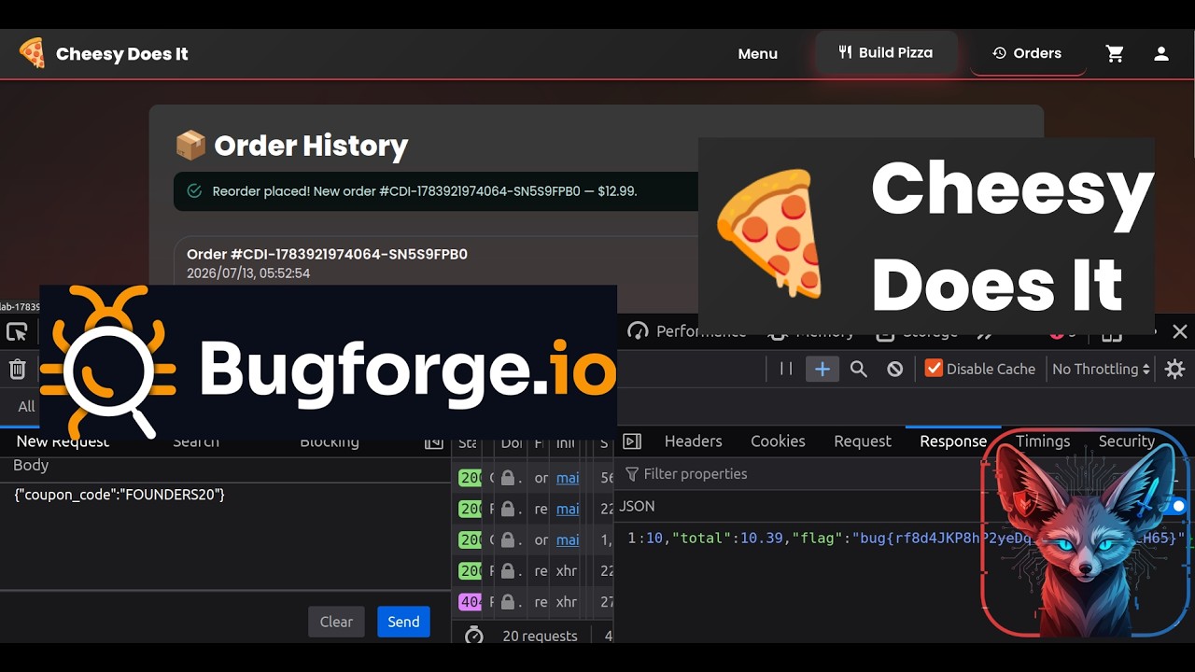Click the Body section label
Image resolution: width=1195 pixels, height=672 pixels.
(x=31, y=465)
